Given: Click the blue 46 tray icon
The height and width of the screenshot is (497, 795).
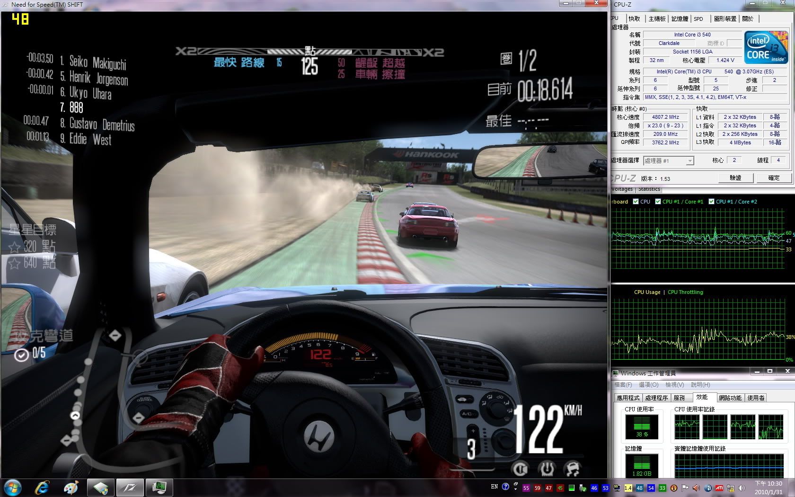Looking at the screenshot, I should 594,488.
